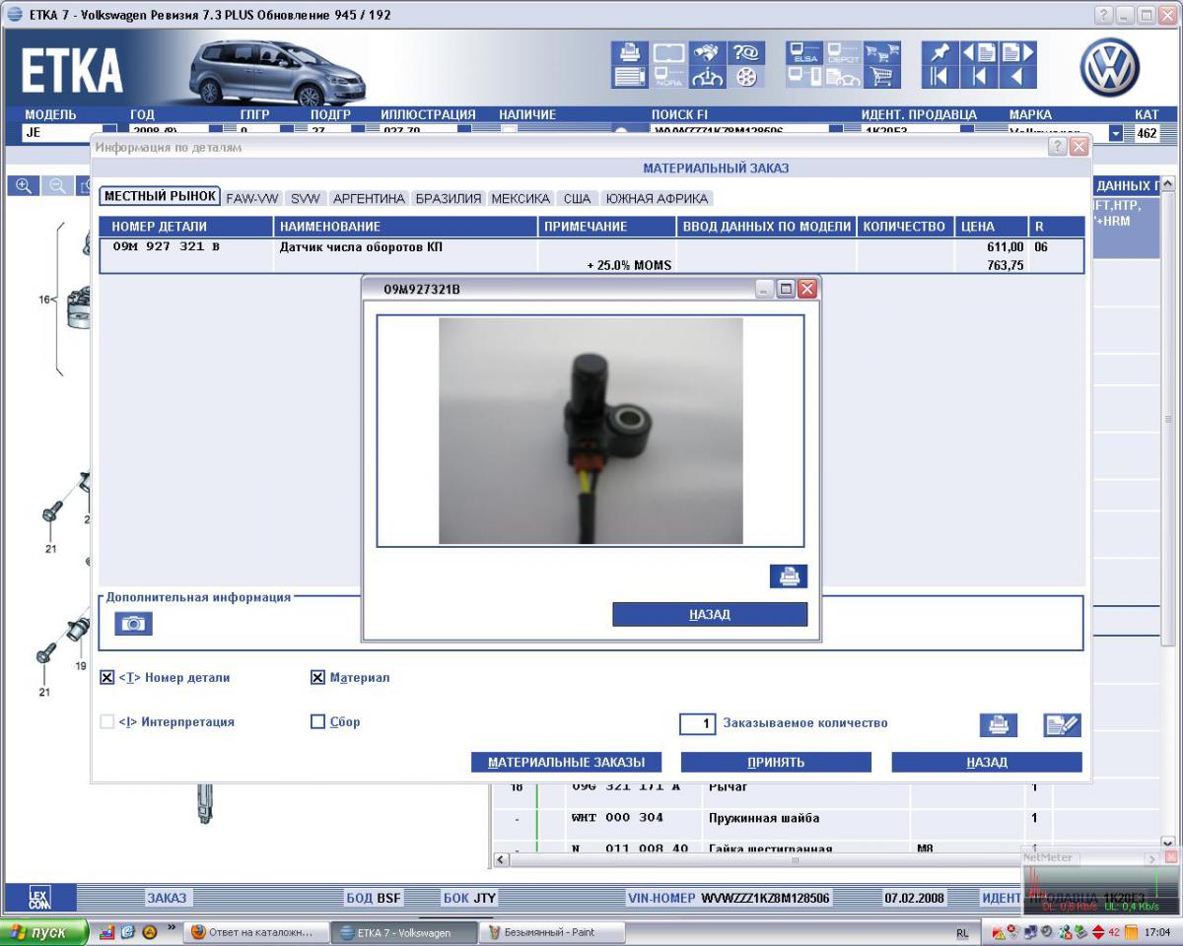The image size is (1183, 946).
Task: Switch to the БРАЗИЛИЯ tab
Action: tap(449, 198)
